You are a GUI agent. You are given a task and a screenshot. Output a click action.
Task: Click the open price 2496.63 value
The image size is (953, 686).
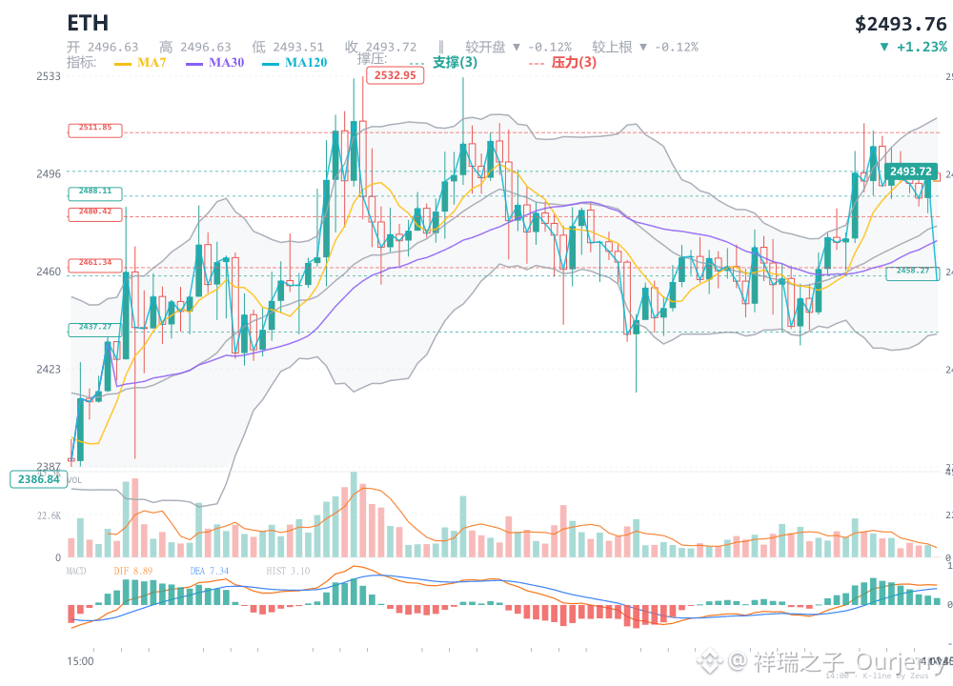[x=112, y=47]
